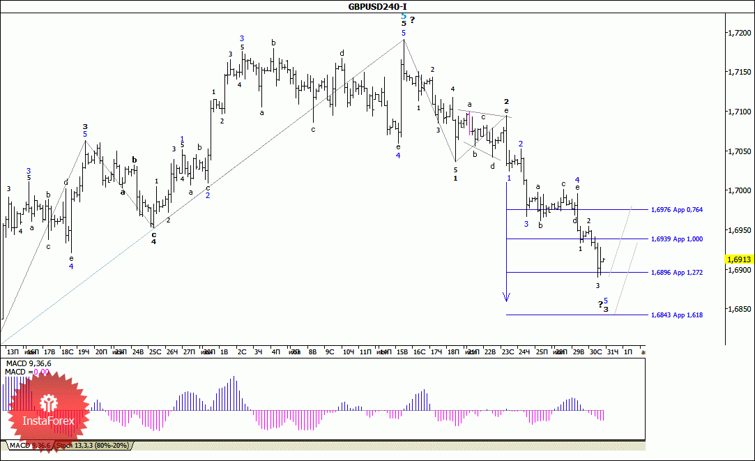Click the 1,6950 price axis value
755x461 pixels.
tap(739, 230)
